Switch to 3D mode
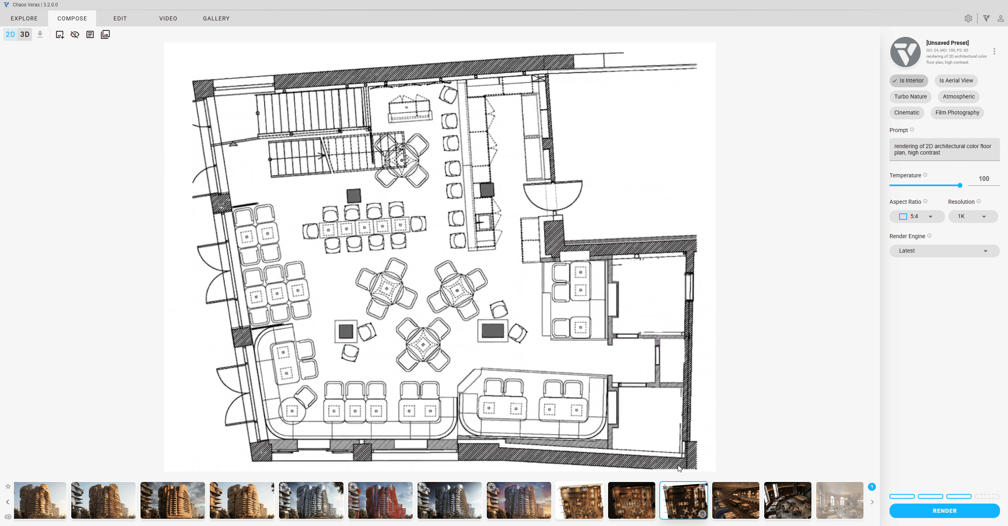 (x=25, y=34)
